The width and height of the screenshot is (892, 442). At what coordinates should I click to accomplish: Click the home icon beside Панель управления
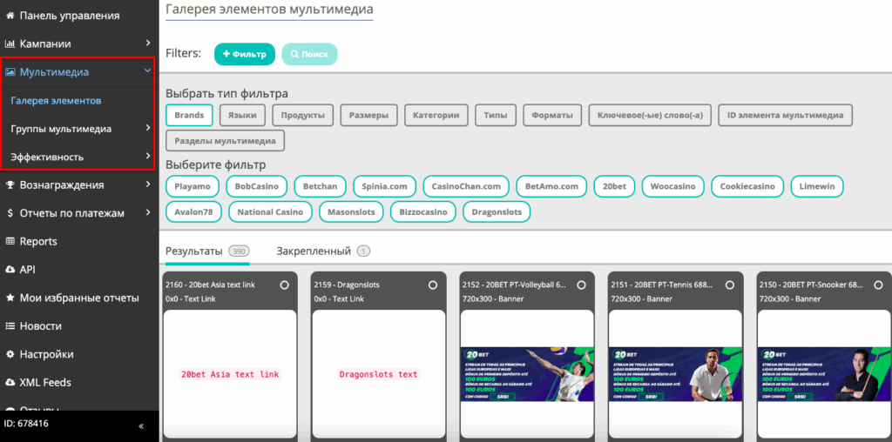point(10,16)
